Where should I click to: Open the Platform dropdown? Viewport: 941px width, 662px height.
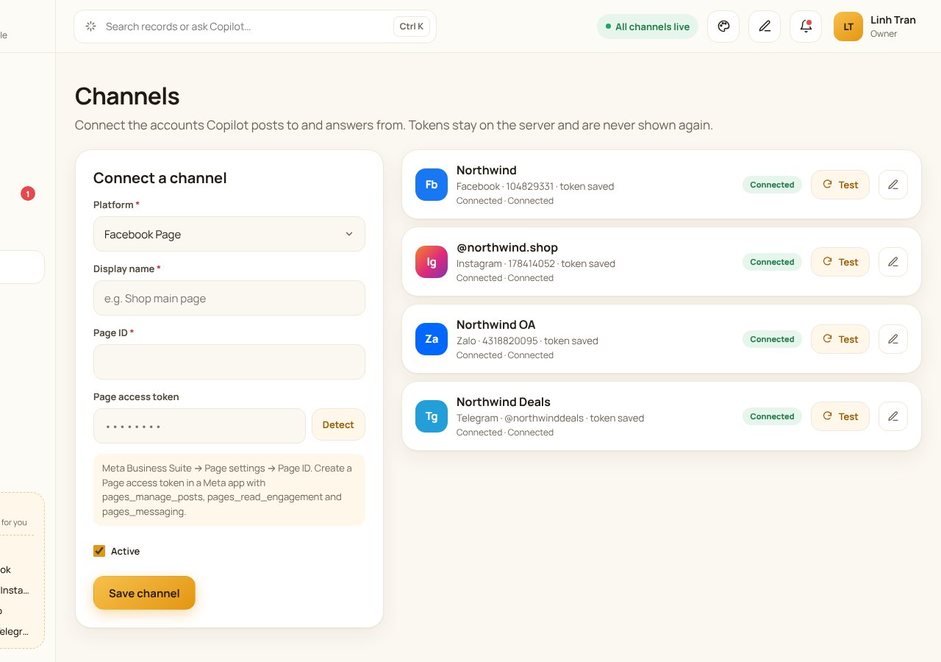229,234
